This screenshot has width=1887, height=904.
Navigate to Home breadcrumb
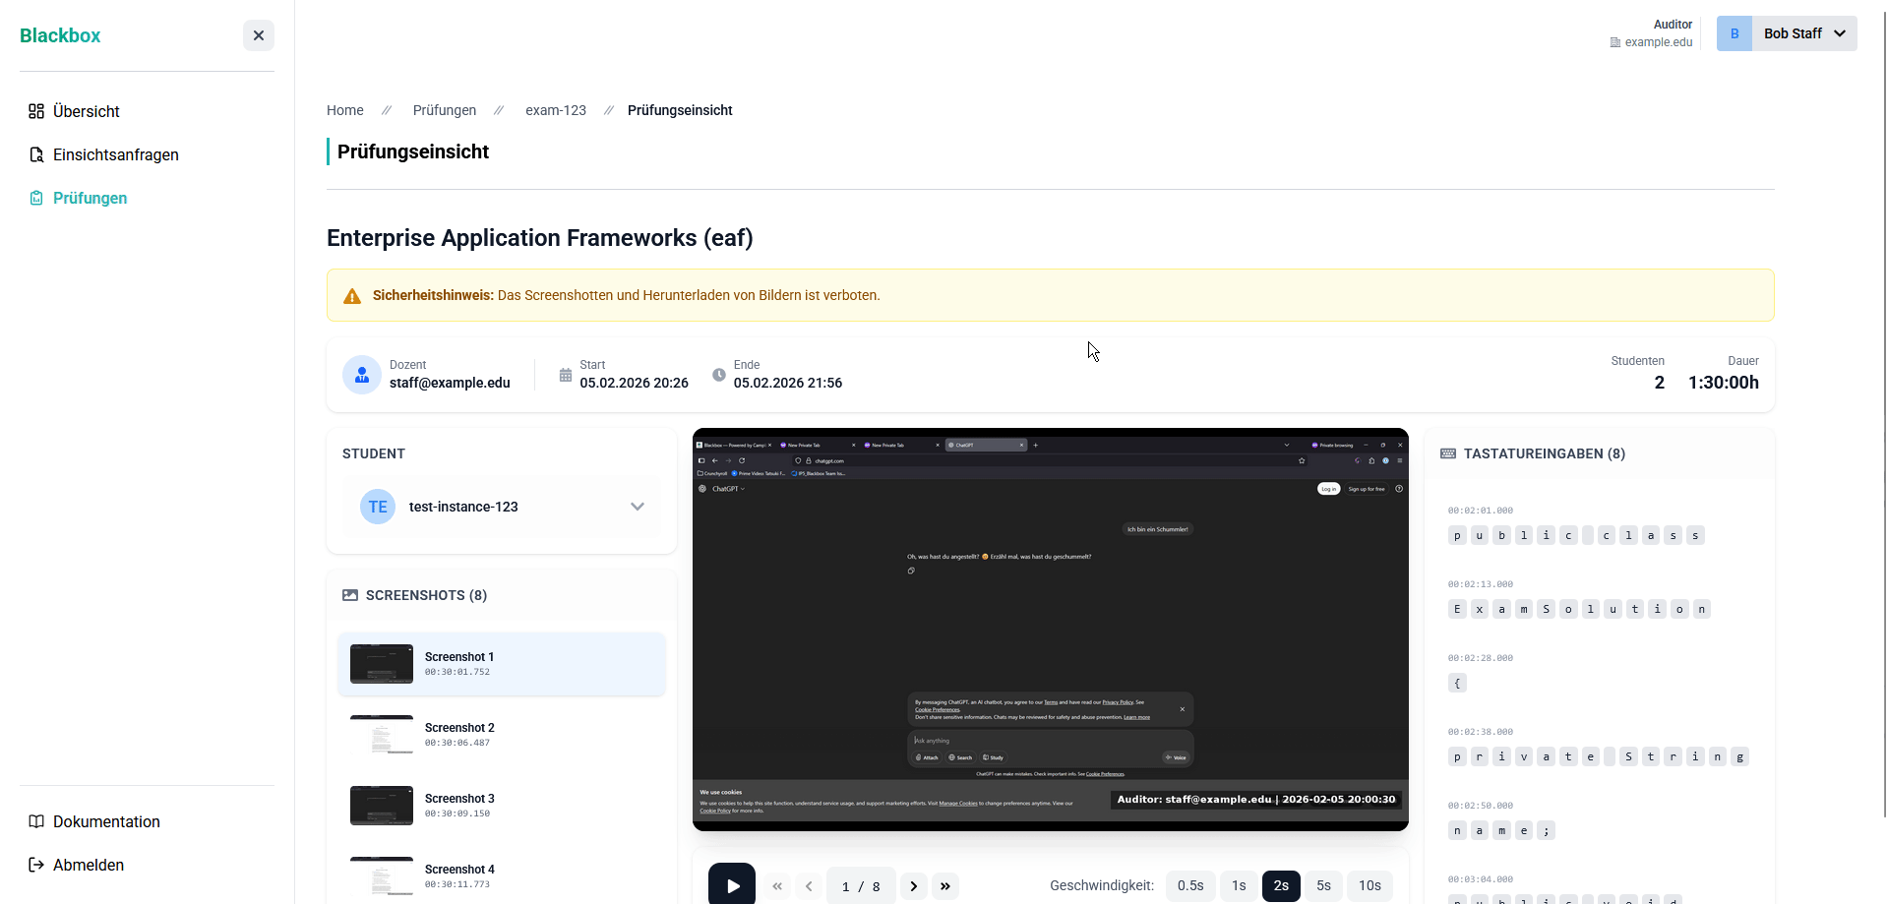click(x=345, y=110)
